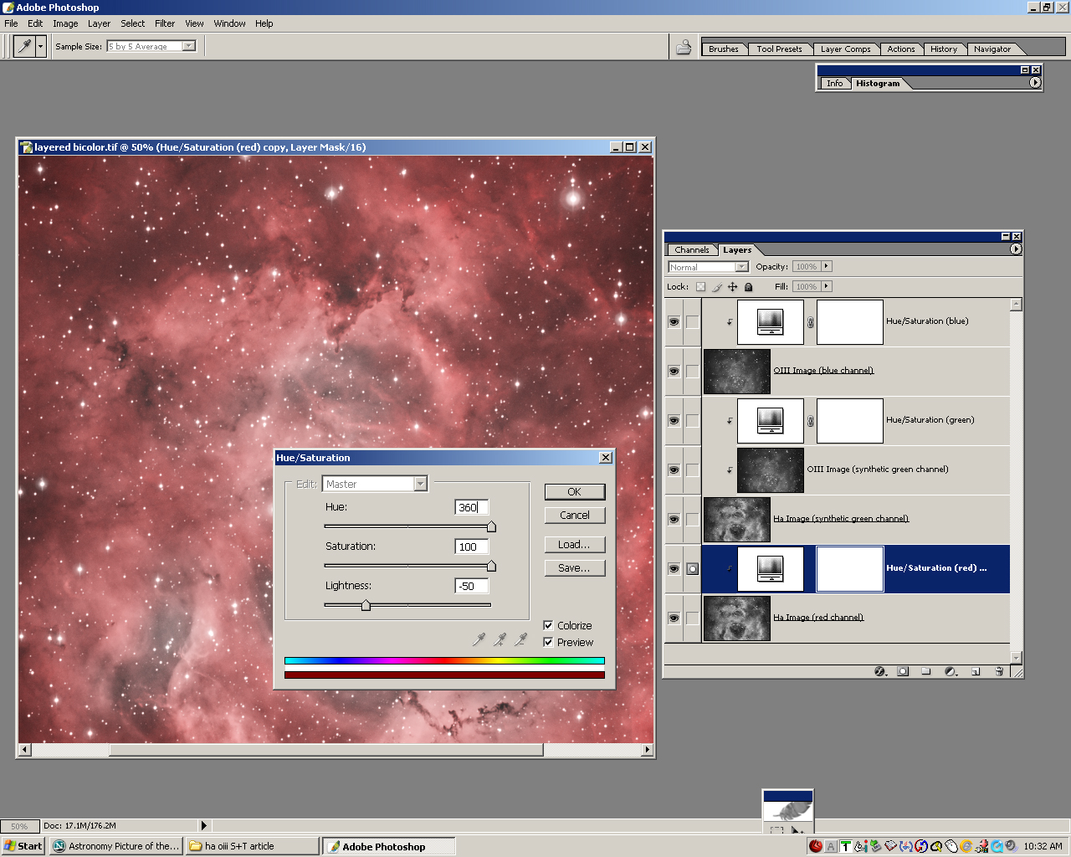Hide the OIII Image (blue channel) layer
This screenshot has height=857, width=1071.
[x=674, y=371]
